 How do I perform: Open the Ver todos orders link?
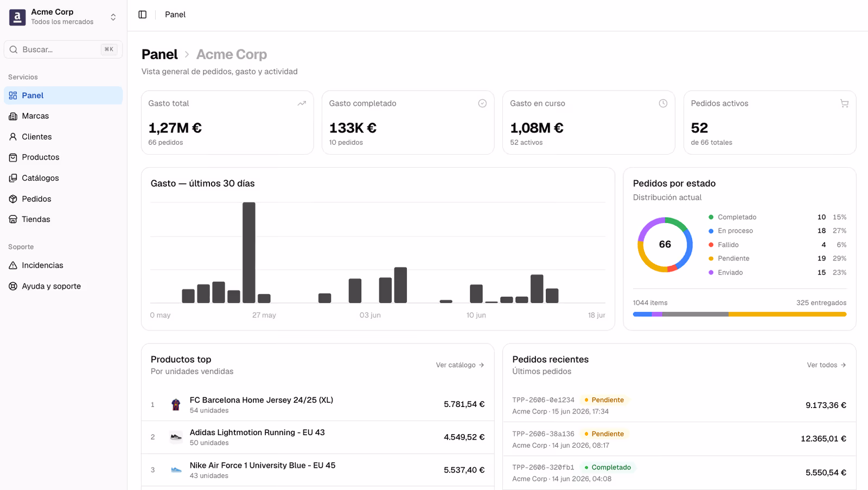[826, 365]
